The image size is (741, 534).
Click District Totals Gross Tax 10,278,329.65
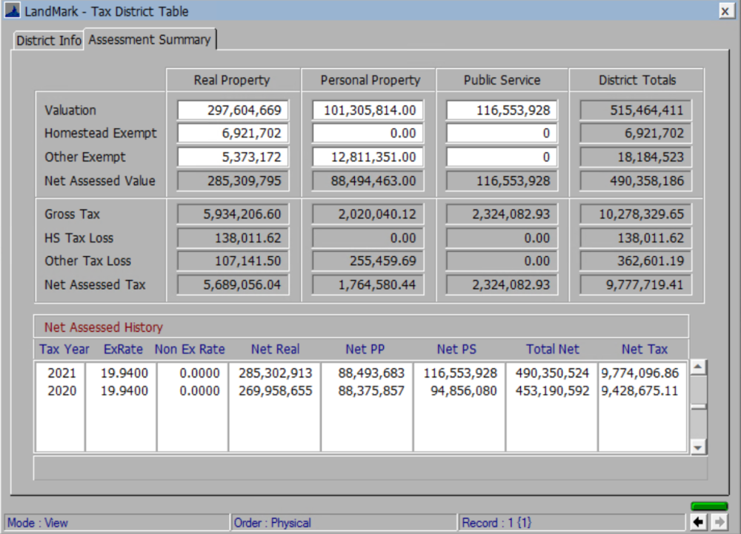[x=636, y=214]
